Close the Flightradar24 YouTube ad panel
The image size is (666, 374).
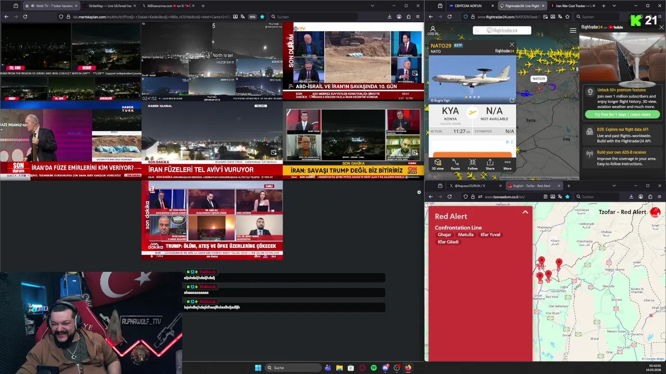[661, 27]
